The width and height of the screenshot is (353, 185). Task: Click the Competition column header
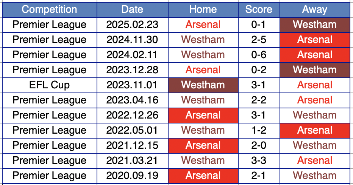point(49,9)
